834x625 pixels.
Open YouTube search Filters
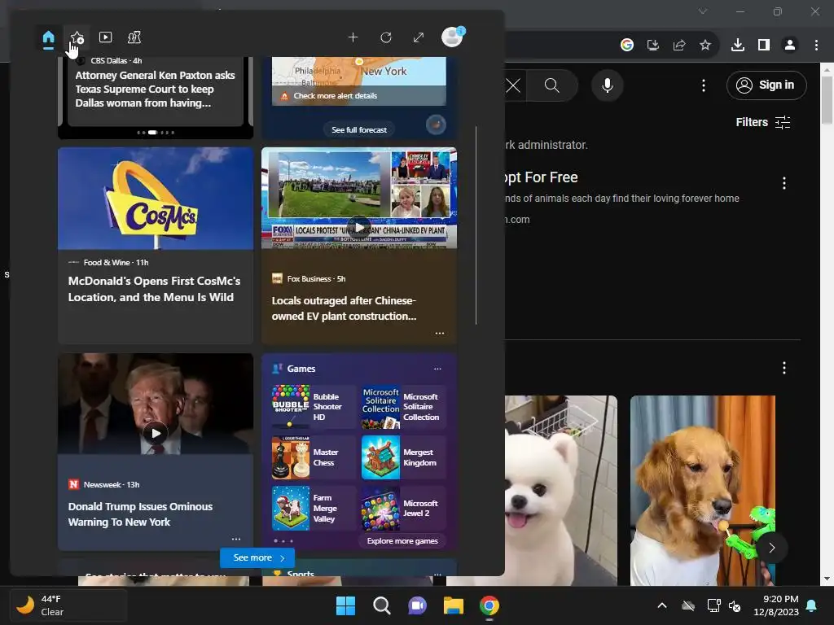[763, 122]
